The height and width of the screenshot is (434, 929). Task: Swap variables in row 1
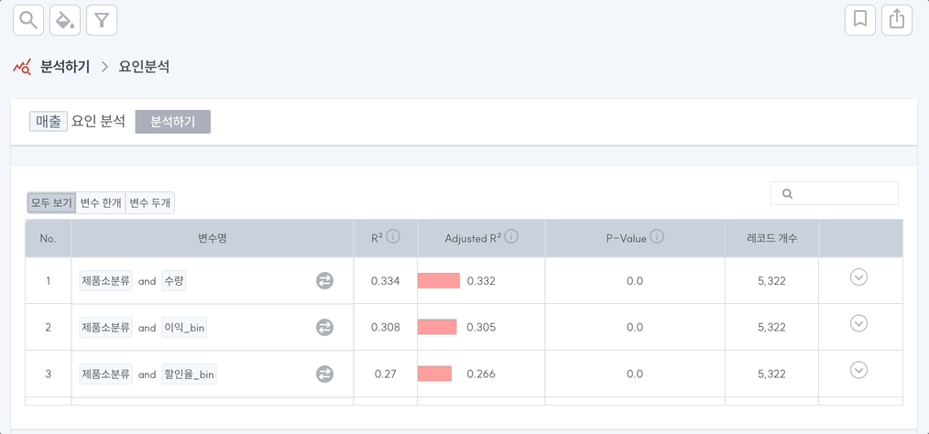325,281
